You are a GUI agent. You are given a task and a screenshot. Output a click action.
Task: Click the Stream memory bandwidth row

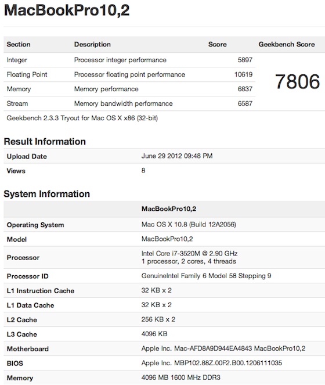point(129,103)
